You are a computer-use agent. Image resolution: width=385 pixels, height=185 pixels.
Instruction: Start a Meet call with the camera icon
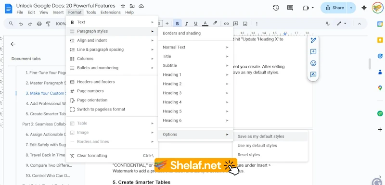tap(306, 8)
